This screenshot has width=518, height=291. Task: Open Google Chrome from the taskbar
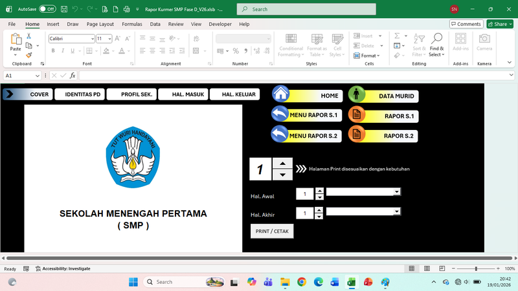302,282
